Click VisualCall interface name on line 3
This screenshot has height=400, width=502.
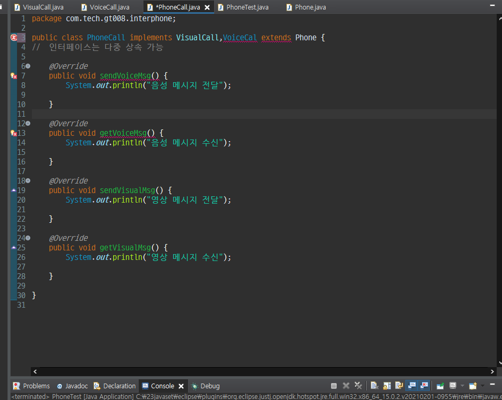197,38
